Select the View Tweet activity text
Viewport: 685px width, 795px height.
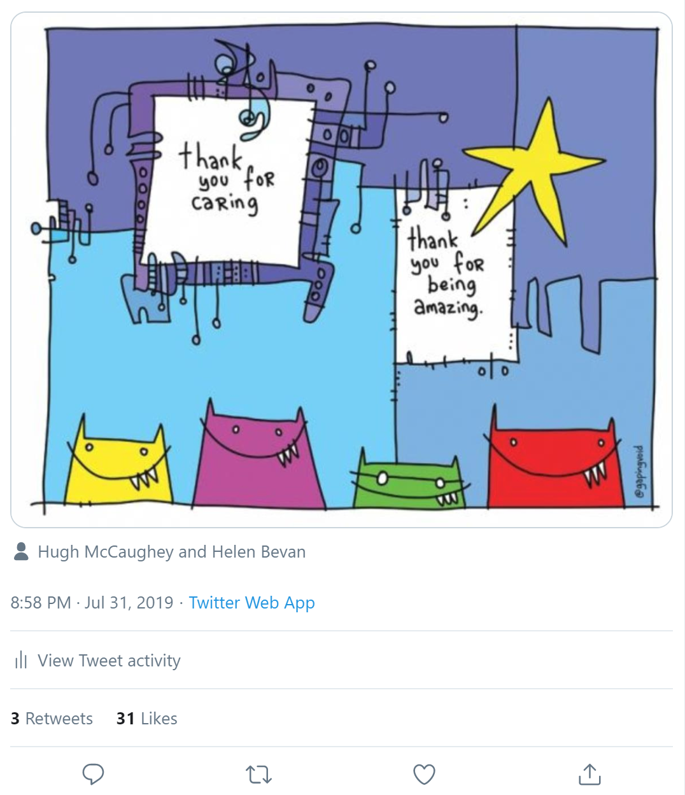109,661
